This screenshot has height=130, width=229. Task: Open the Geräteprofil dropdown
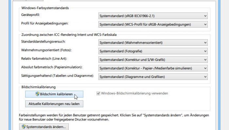tap(153, 16)
